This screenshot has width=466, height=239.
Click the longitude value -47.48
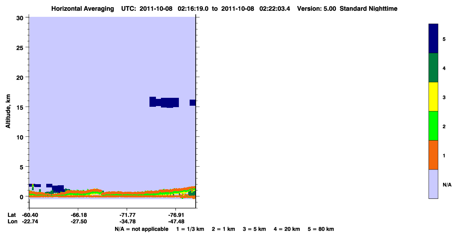tap(176, 221)
